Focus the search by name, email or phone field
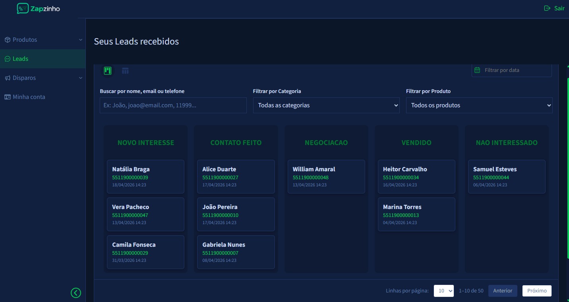This screenshot has height=302, width=569. click(173, 105)
